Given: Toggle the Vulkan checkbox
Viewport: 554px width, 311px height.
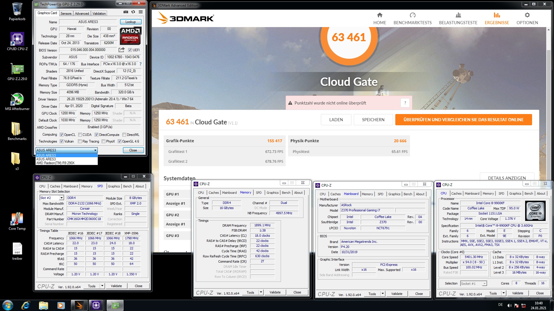Looking at the screenshot, I should click(61, 141).
